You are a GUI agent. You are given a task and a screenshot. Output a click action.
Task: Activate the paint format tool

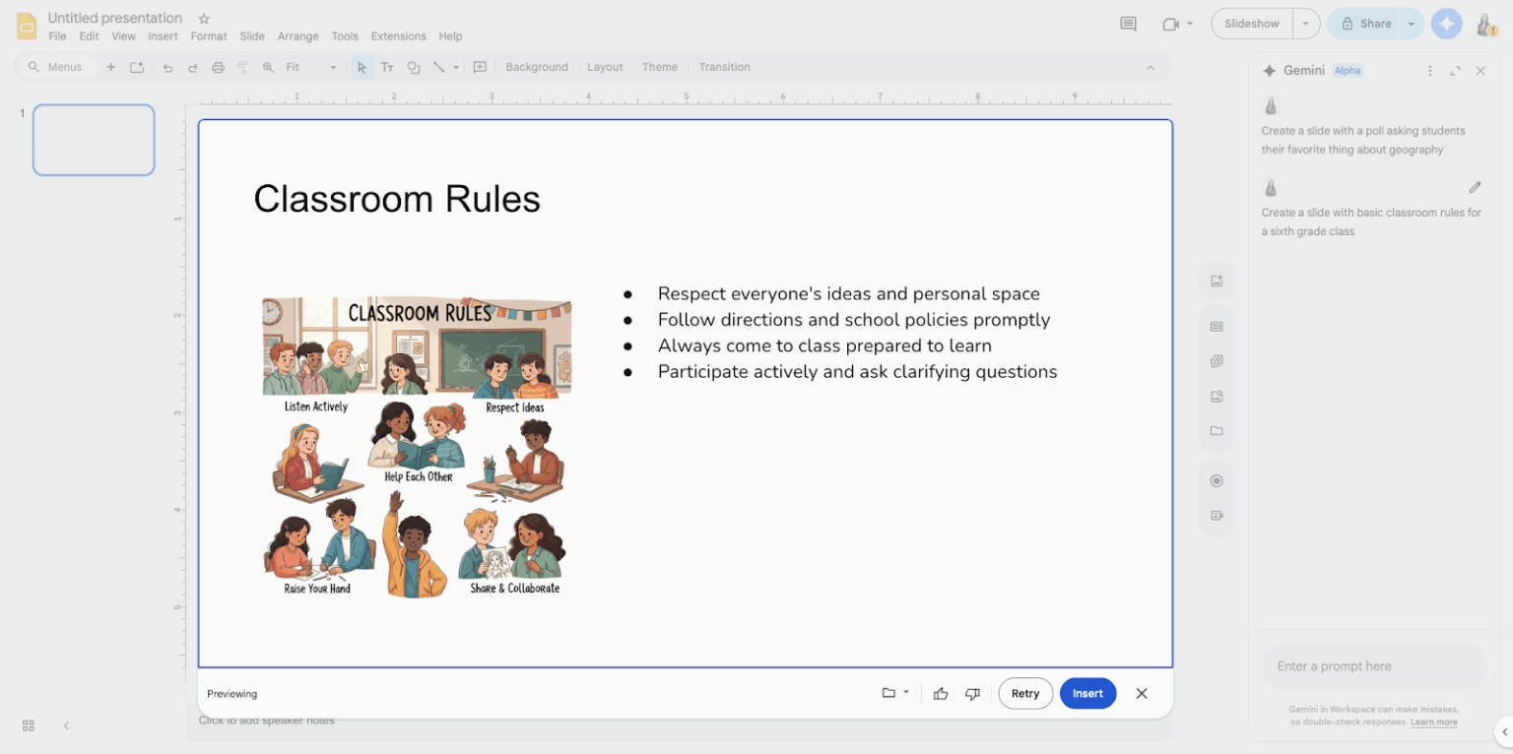pyautogui.click(x=242, y=67)
